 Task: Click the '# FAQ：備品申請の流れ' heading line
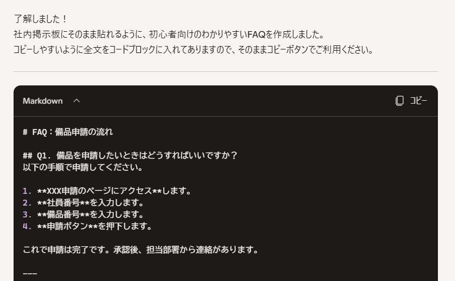click(68, 132)
